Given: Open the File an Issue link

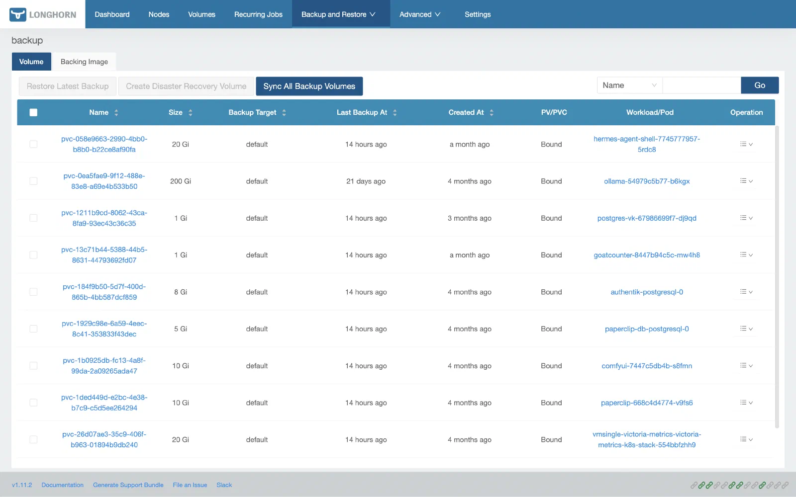Looking at the screenshot, I should 190,485.
